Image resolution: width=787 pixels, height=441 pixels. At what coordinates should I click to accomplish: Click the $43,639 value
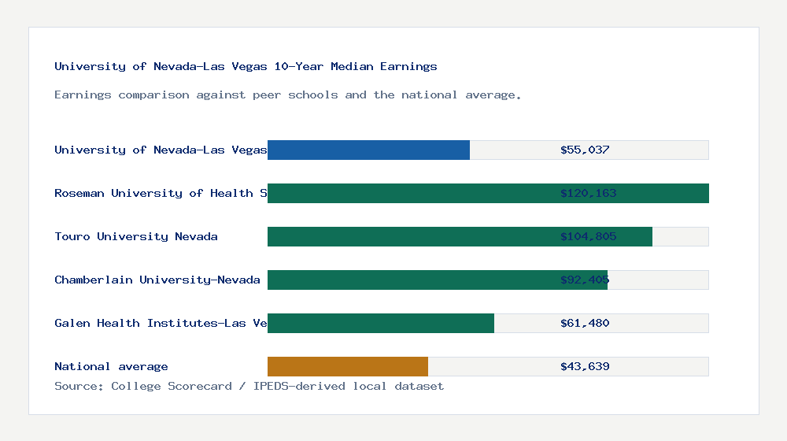coord(585,367)
